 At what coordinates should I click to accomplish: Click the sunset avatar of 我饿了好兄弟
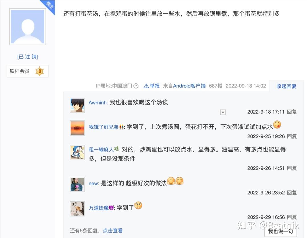point(77,128)
